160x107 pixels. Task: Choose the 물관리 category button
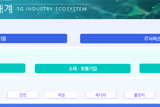click(139, 95)
